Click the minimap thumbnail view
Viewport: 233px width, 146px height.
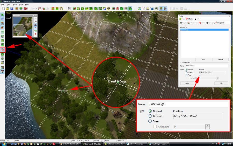point(23,27)
